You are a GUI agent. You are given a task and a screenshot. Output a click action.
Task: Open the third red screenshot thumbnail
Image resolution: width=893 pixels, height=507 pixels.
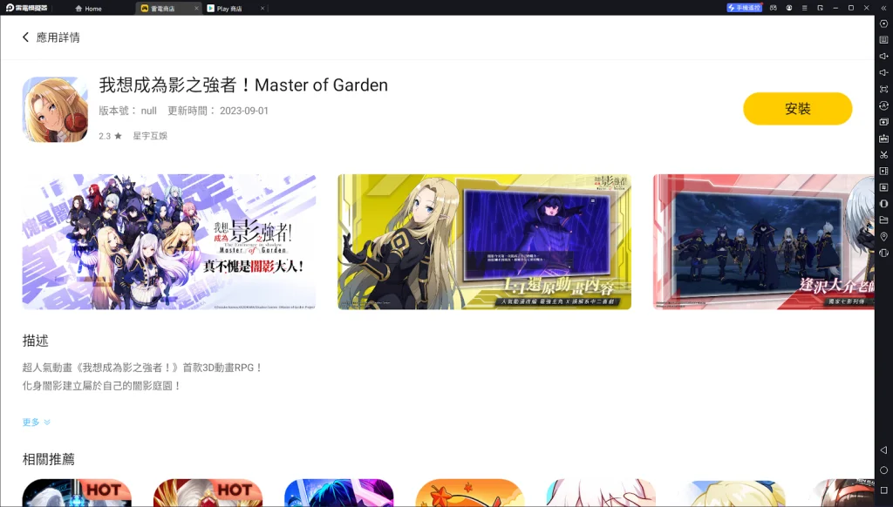click(x=764, y=242)
